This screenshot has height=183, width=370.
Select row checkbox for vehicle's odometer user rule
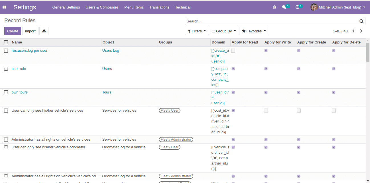tap(6, 147)
